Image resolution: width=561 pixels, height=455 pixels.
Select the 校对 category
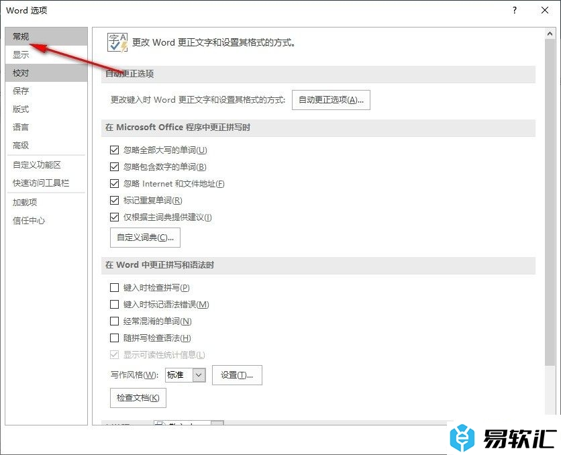tap(46, 73)
